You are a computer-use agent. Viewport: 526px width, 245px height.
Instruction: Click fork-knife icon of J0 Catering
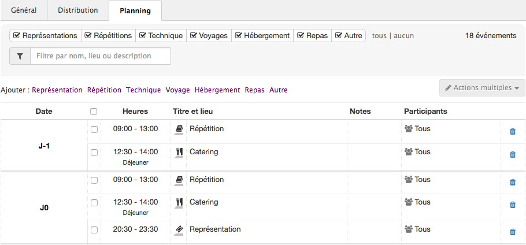[x=179, y=202]
